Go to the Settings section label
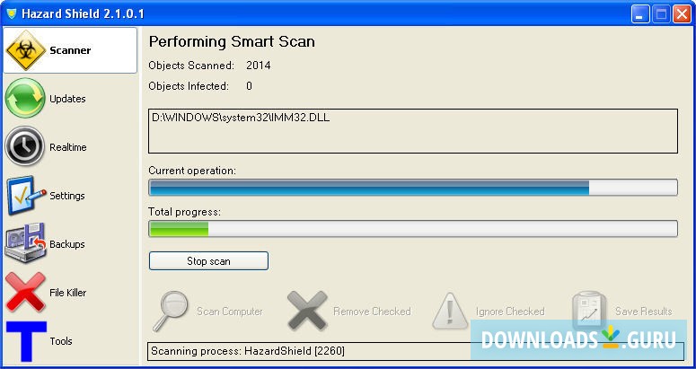Image resolution: width=696 pixels, height=369 pixels. (x=67, y=196)
